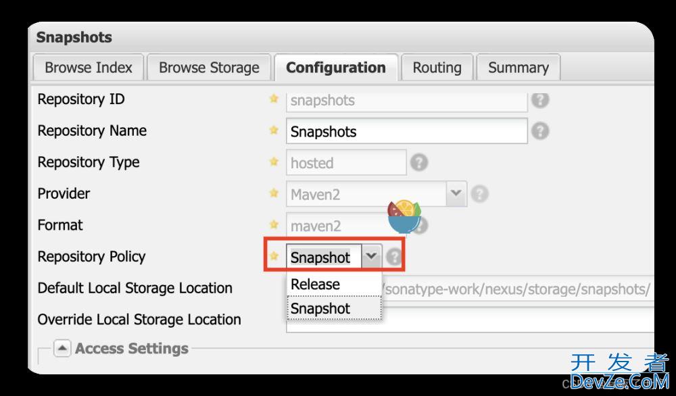Click help icon beside Provider dropdown
The height and width of the screenshot is (396, 676).
point(479,194)
